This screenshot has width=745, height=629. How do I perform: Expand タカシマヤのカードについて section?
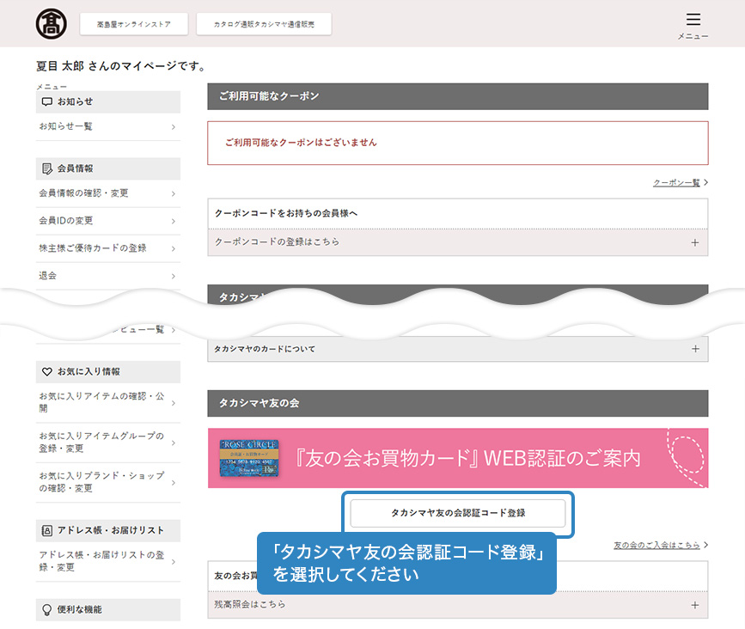[x=694, y=349]
